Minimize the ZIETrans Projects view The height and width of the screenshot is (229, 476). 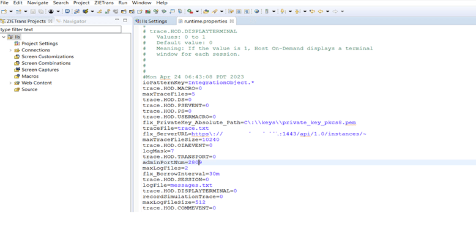pos(117,20)
